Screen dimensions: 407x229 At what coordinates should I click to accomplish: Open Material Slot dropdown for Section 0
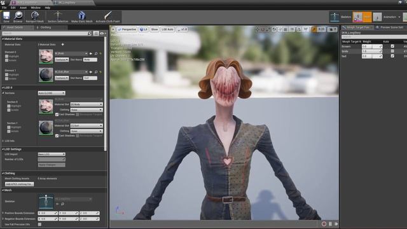pos(86,104)
